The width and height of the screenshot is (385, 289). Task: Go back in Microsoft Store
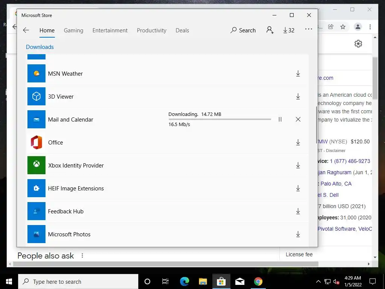click(x=26, y=30)
